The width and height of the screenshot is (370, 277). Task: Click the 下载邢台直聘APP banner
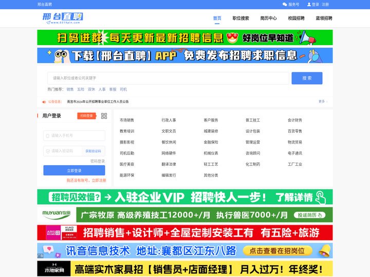pyautogui.click(x=185, y=55)
